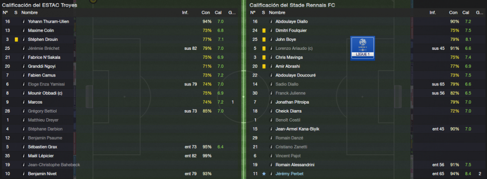Open Jonathan Pitroipa player profile
The height and width of the screenshot is (179, 487).
click(x=292, y=102)
